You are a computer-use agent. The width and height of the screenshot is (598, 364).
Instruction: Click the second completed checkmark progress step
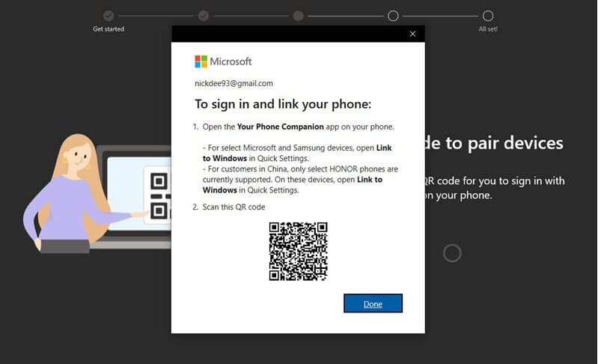[x=204, y=16]
